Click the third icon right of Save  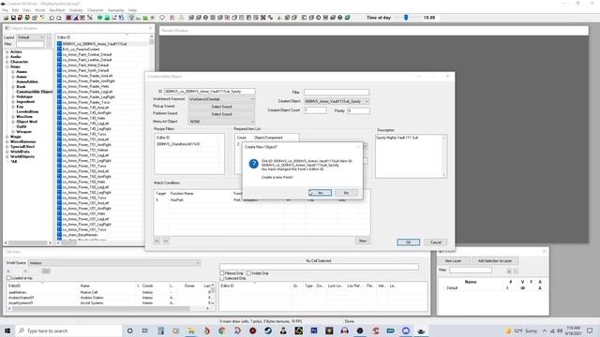35,18
